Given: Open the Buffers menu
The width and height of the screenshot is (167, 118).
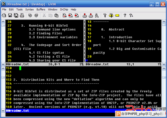Looking at the screenshot, I should [41, 10].
